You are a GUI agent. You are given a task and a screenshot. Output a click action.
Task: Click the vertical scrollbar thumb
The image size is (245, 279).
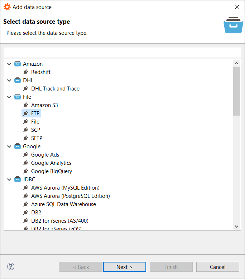[236, 91]
